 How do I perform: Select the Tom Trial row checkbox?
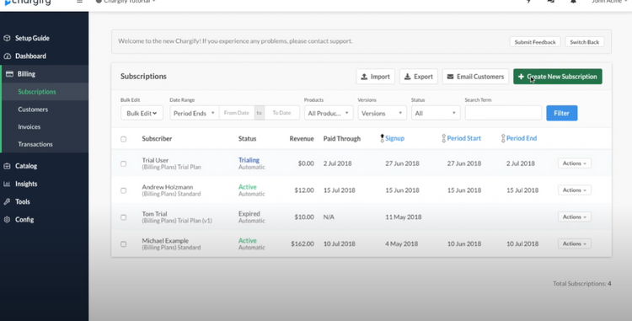(x=123, y=217)
